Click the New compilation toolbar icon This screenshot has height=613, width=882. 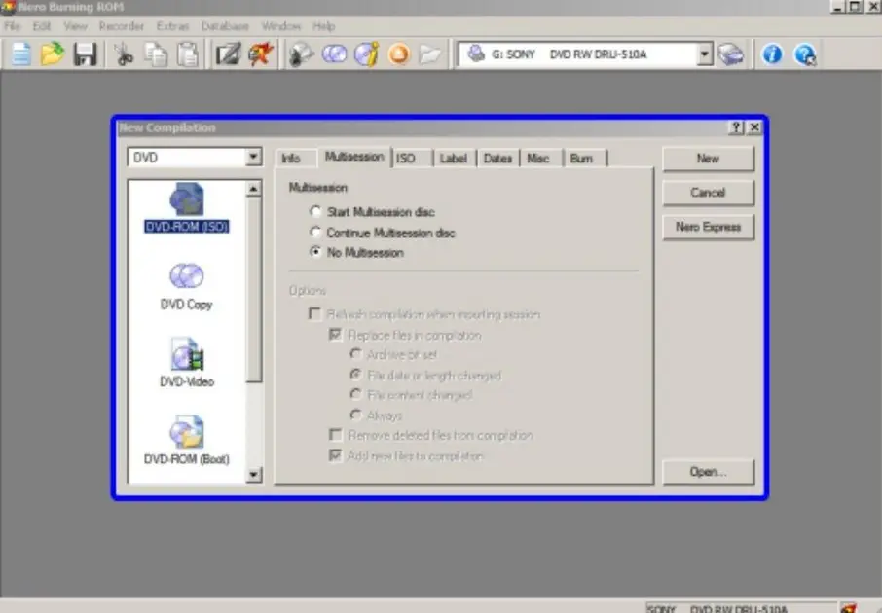tap(20, 54)
